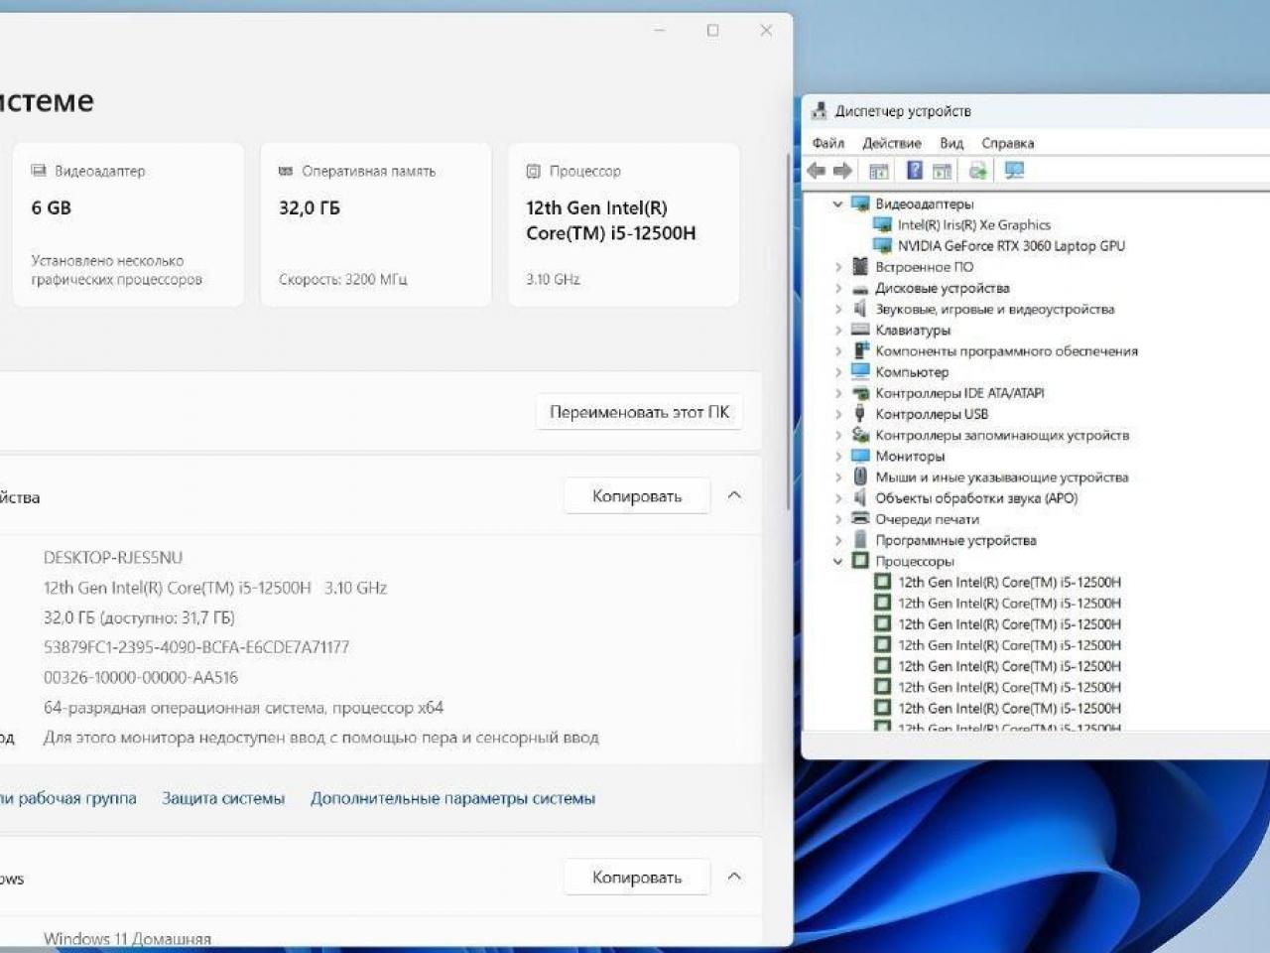Expand the Очереди печати tree node

click(x=838, y=519)
